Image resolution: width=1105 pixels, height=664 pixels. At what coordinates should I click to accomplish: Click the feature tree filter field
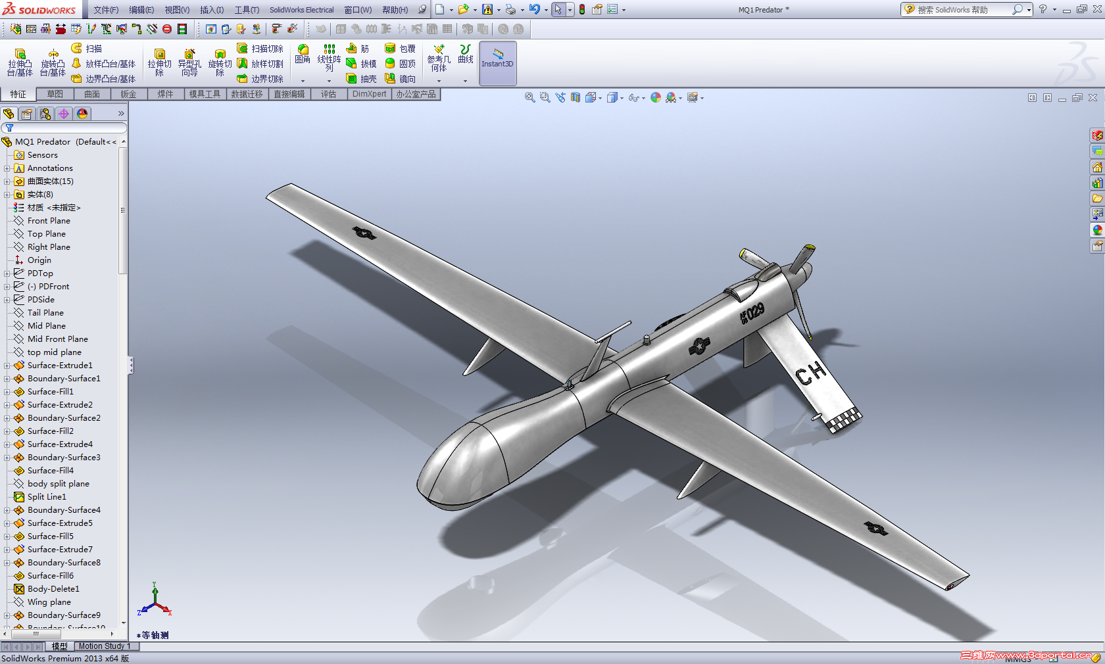[64, 128]
